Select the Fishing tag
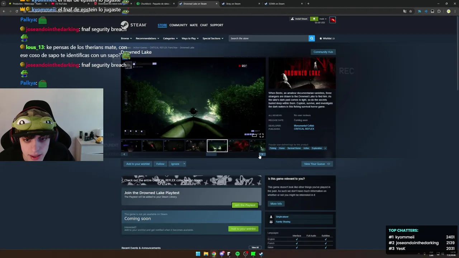The height and width of the screenshot is (258, 459). pos(273,148)
